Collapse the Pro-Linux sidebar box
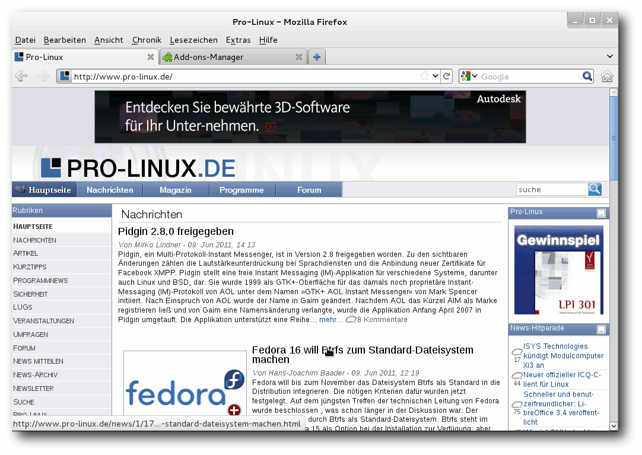Viewport: 642px width, 455px height. 601,213
